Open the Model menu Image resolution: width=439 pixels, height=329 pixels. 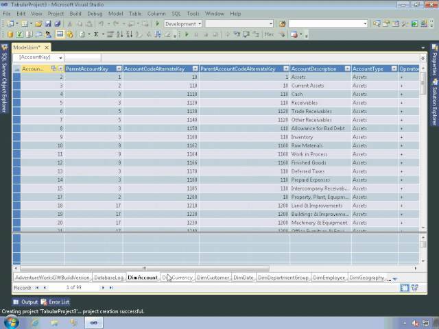pos(116,14)
